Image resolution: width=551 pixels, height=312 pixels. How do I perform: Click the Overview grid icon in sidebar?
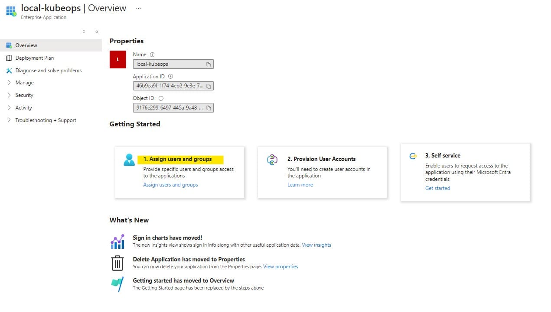coord(9,45)
